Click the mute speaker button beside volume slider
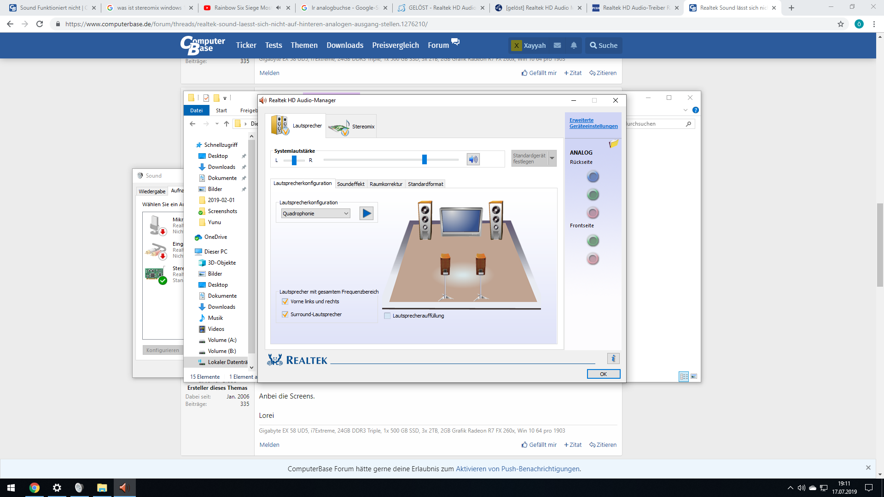Image resolution: width=884 pixels, height=497 pixels. point(473,159)
